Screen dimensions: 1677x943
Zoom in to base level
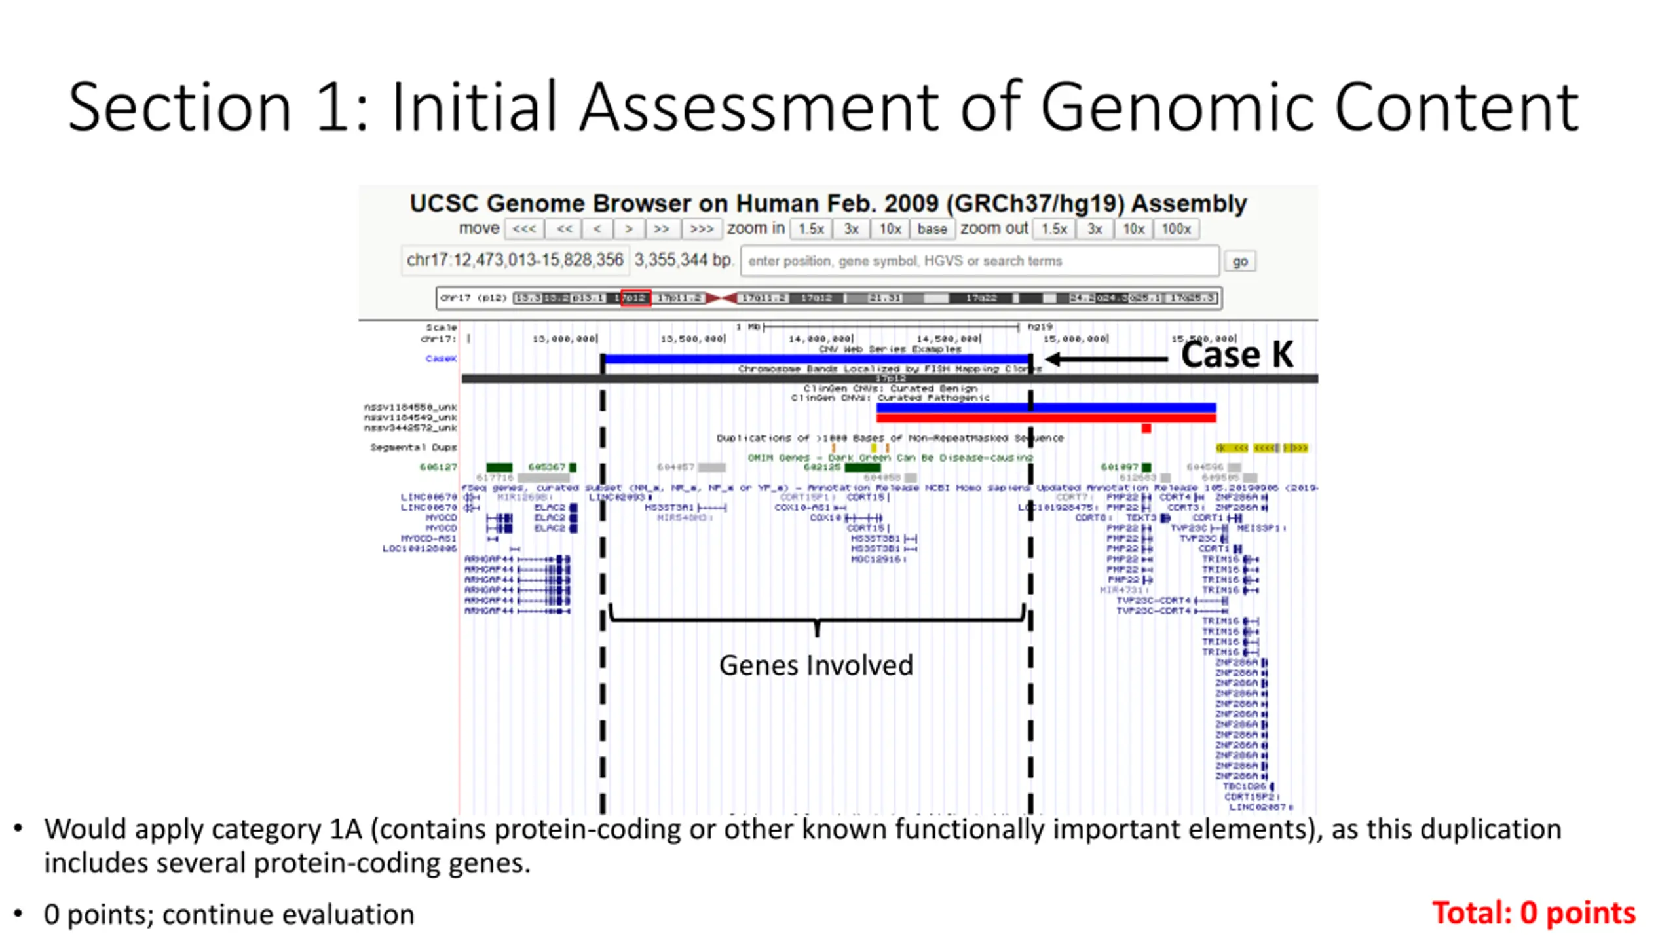(x=932, y=229)
